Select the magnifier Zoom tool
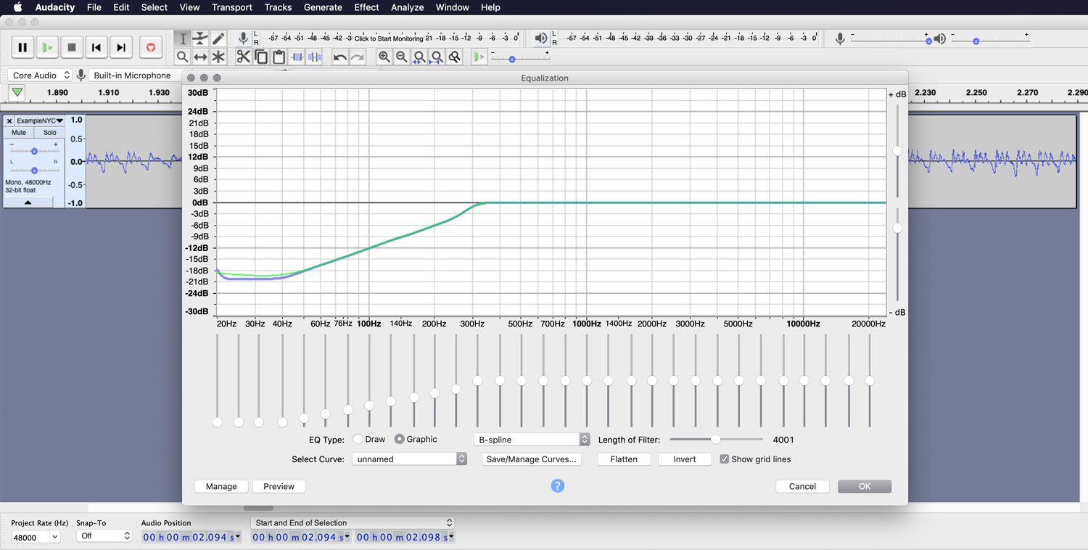1088x550 pixels. [x=183, y=57]
